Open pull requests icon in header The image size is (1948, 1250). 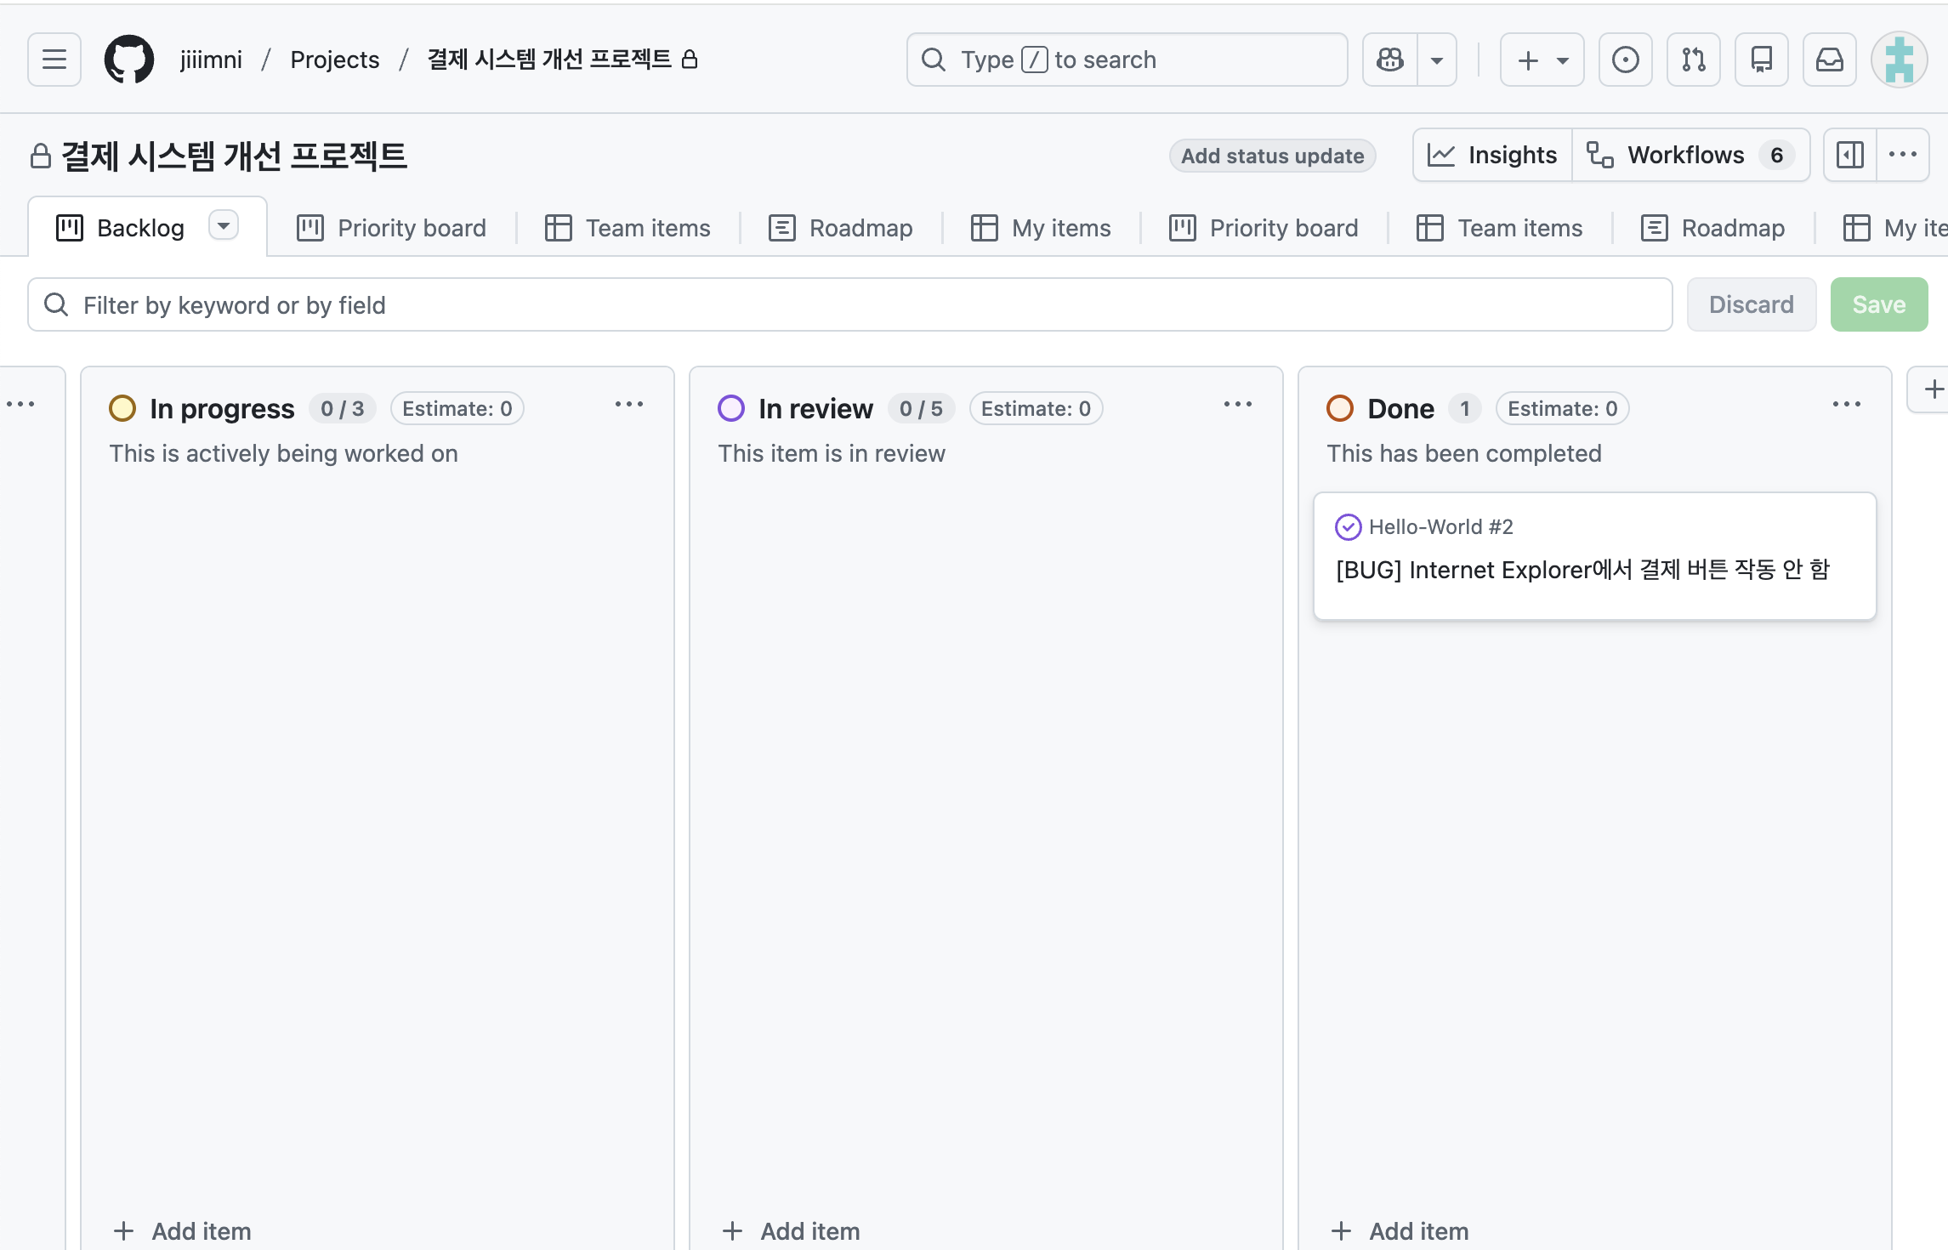coord(1693,60)
